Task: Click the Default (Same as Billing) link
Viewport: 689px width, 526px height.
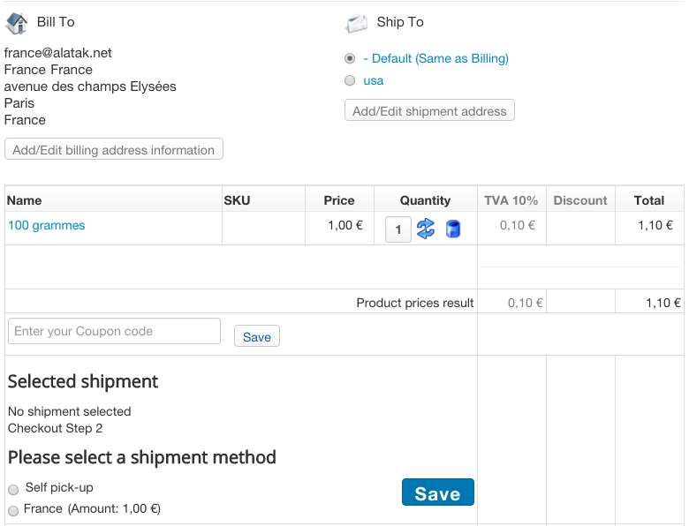Action: coord(435,58)
